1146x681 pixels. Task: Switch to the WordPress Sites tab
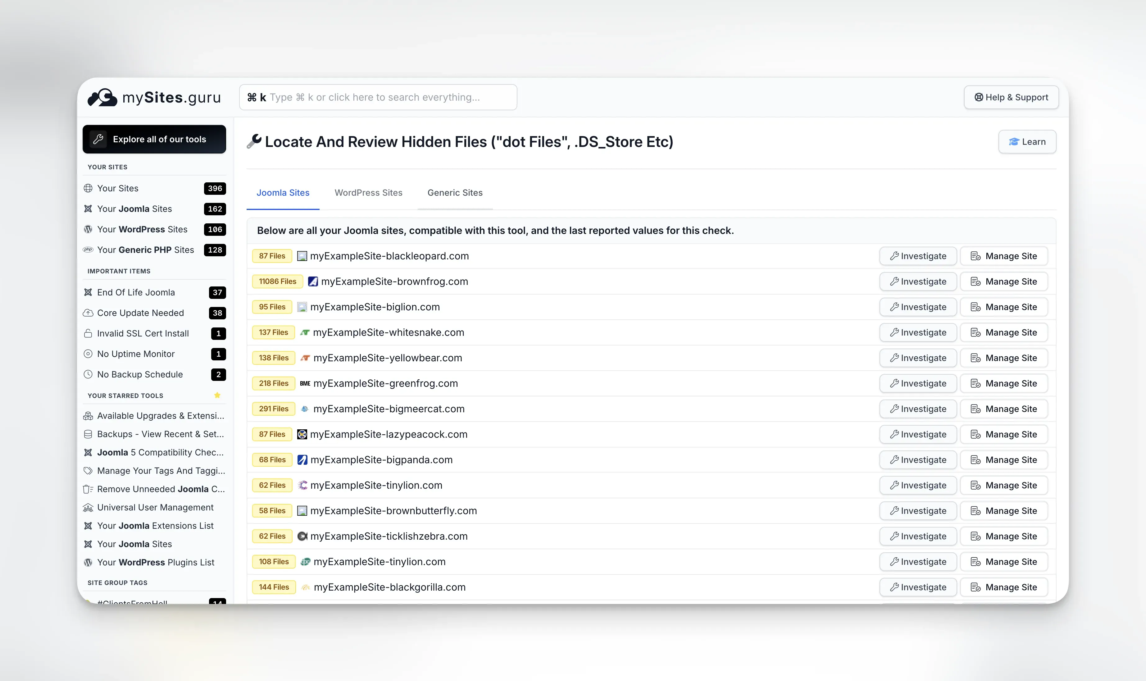point(368,192)
